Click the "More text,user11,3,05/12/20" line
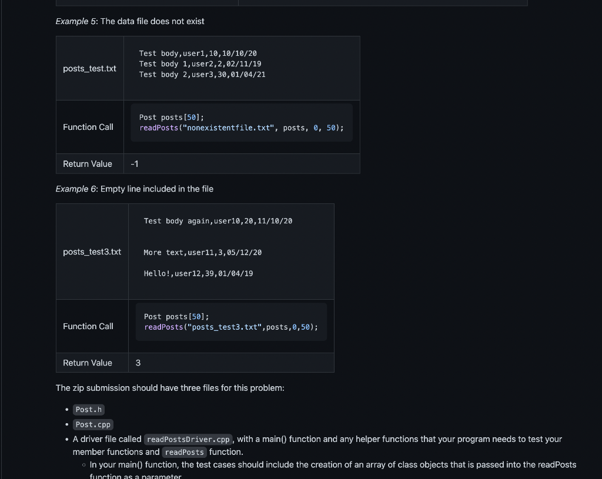The height and width of the screenshot is (479, 602). tap(202, 253)
